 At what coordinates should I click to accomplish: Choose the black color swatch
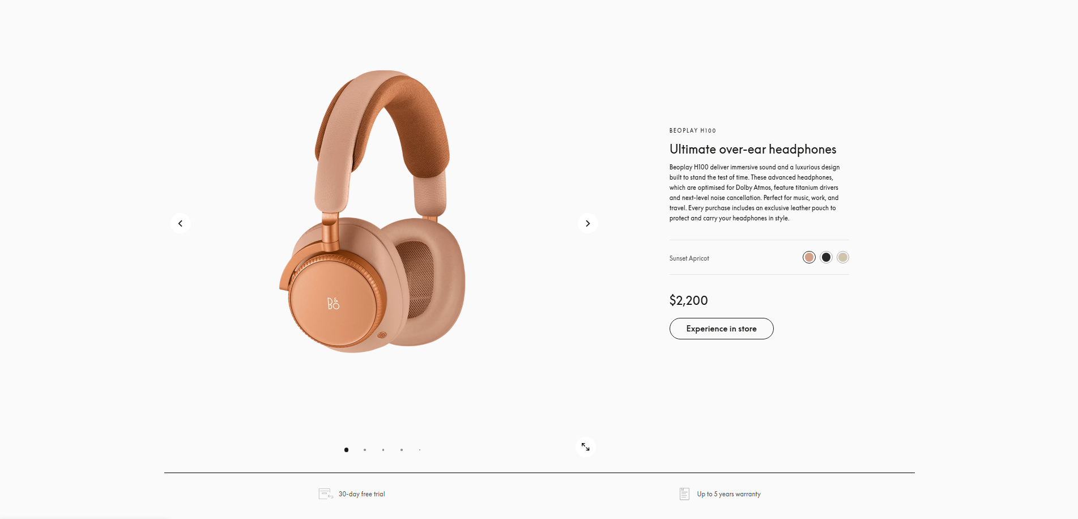[826, 257]
